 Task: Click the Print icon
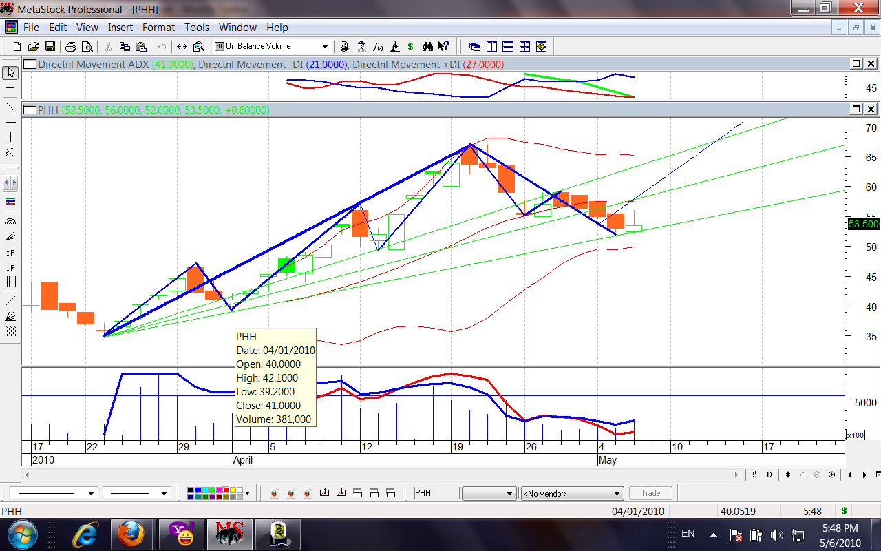70,46
